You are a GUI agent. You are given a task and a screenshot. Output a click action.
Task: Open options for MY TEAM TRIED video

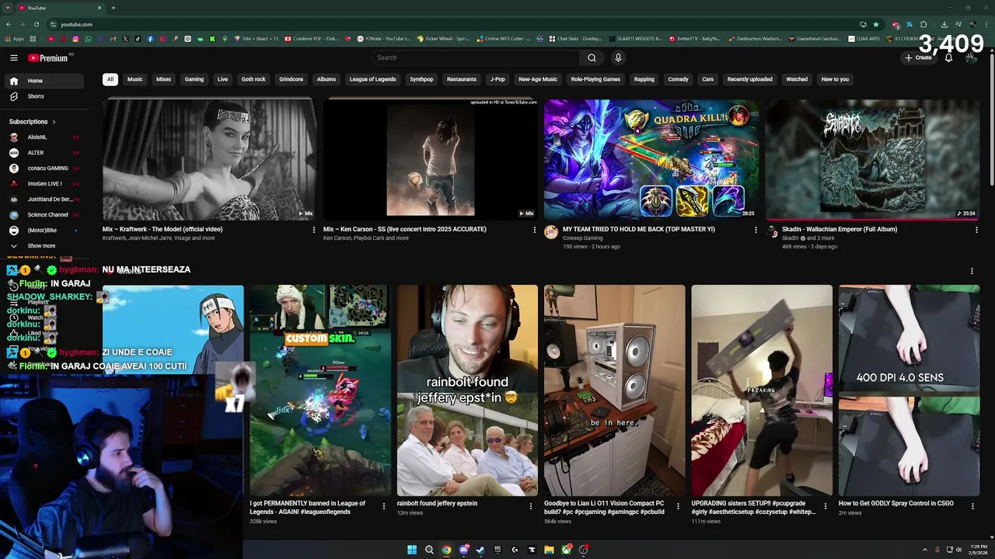(x=756, y=230)
